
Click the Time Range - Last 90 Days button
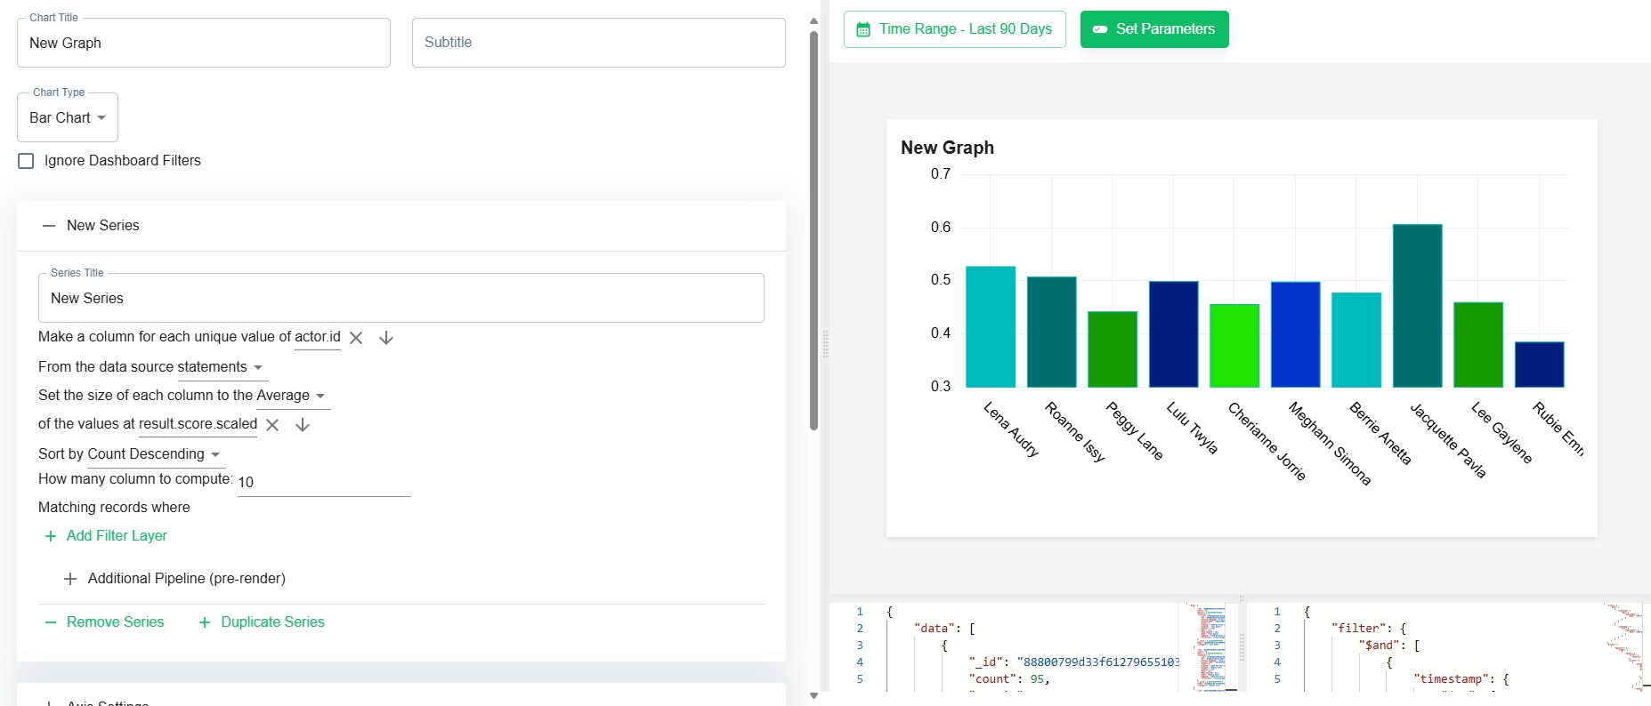(x=954, y=29)
